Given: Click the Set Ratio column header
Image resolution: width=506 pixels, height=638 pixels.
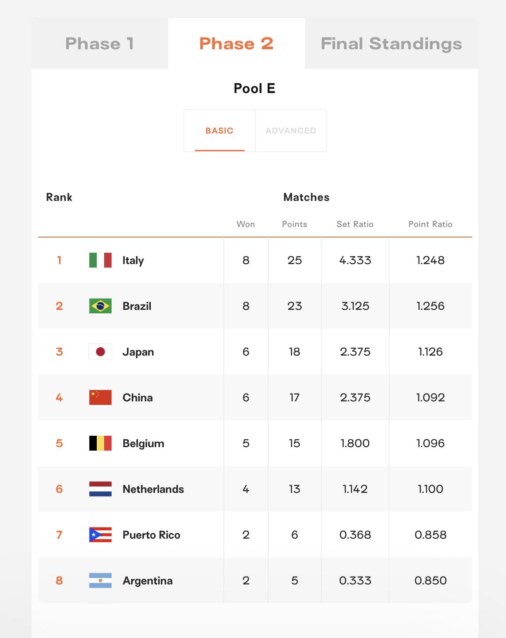Looking at the screenshot, I should [x=355, y=224].
